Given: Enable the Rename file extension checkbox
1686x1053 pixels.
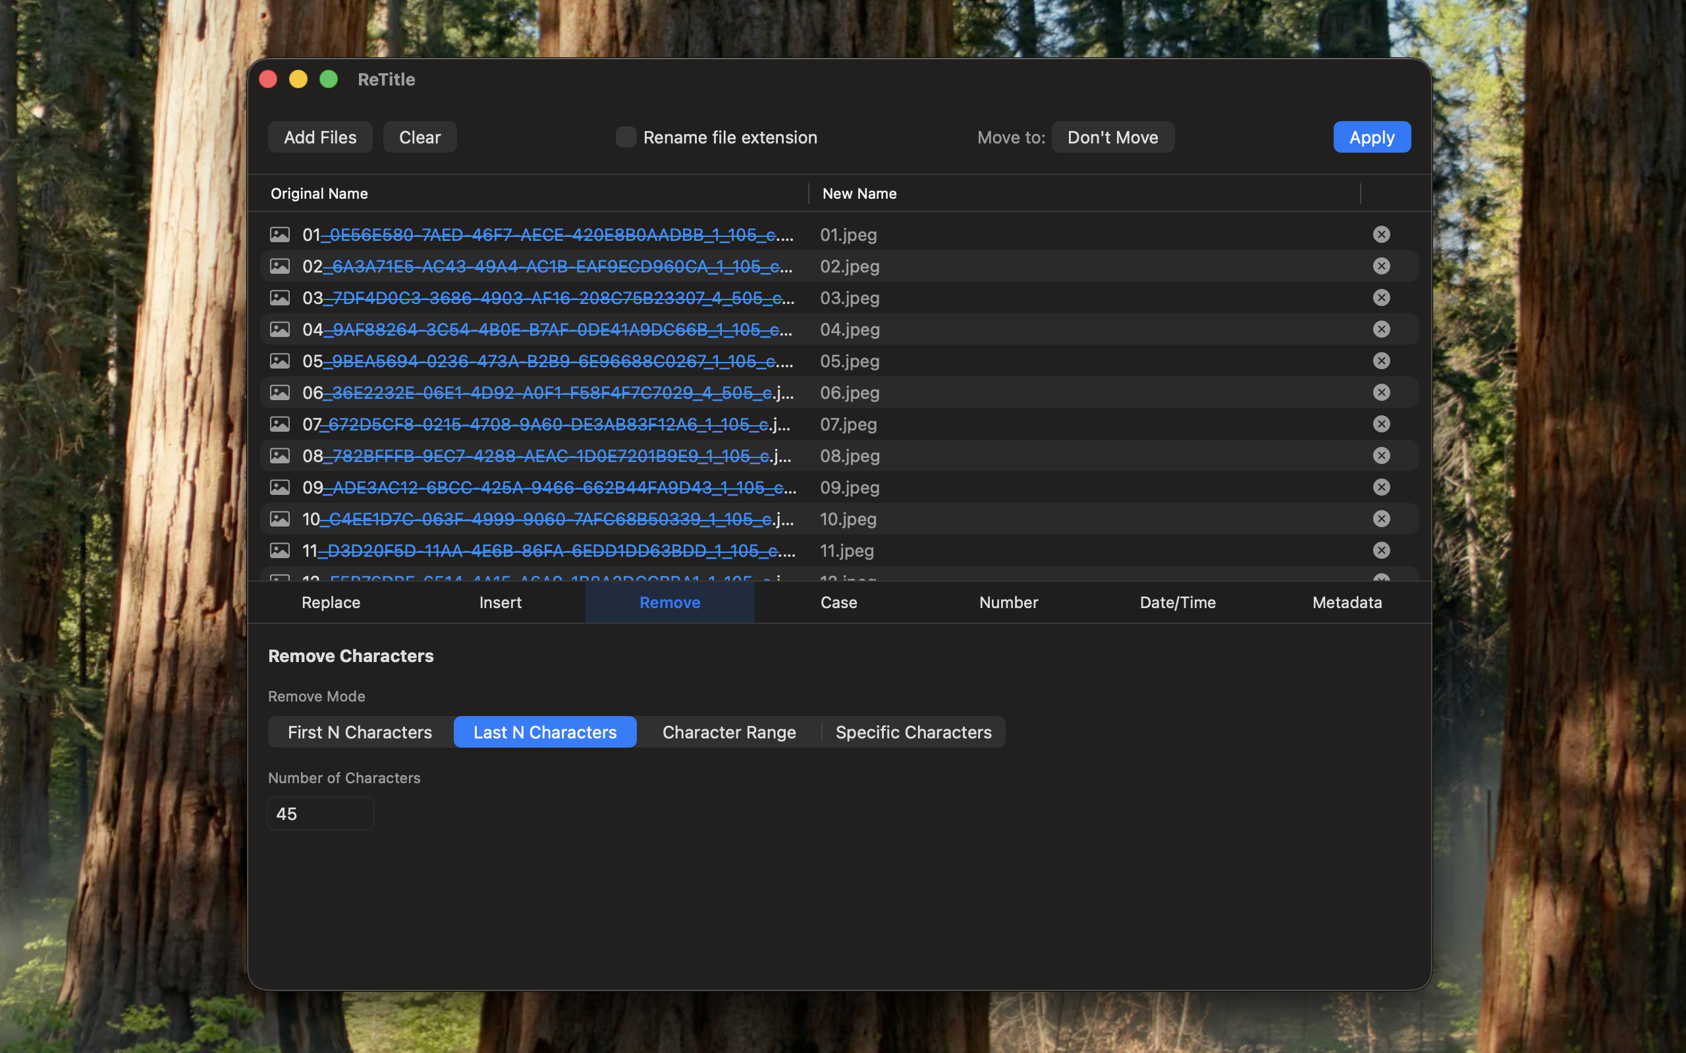Looking at the screenshot, I should tap(626, 137).
